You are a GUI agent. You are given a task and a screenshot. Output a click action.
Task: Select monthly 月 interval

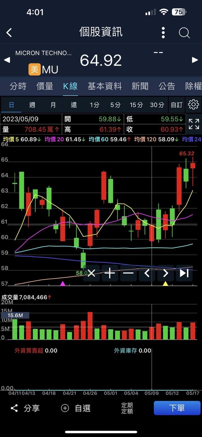coord(53,105)
